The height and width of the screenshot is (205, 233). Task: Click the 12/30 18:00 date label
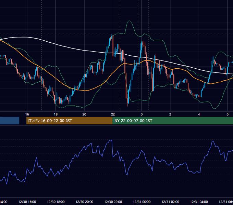pyautogui.click(x=56, y=202)
